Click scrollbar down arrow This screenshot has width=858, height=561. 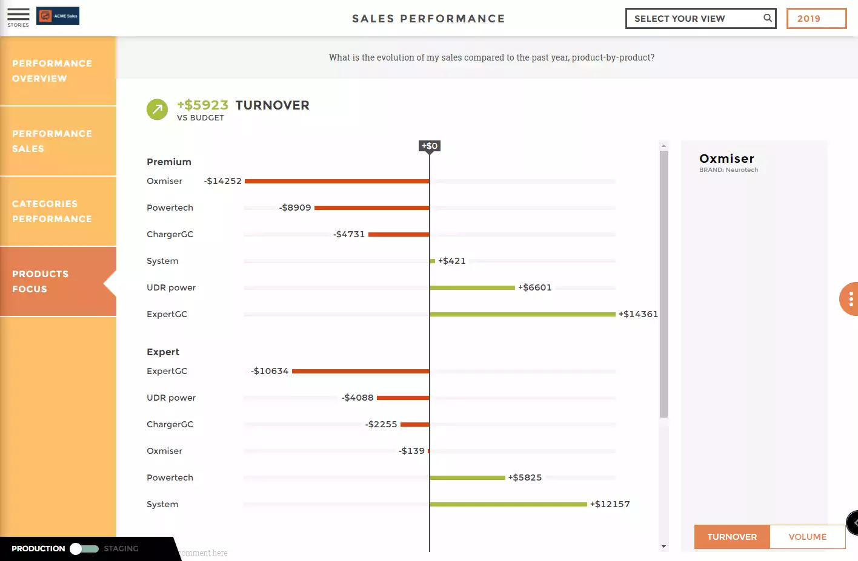tap(663, 546)
